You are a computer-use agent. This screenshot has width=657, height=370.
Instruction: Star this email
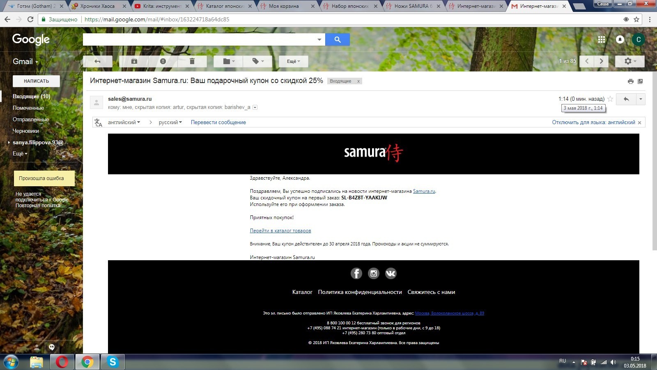click(610, 99)
